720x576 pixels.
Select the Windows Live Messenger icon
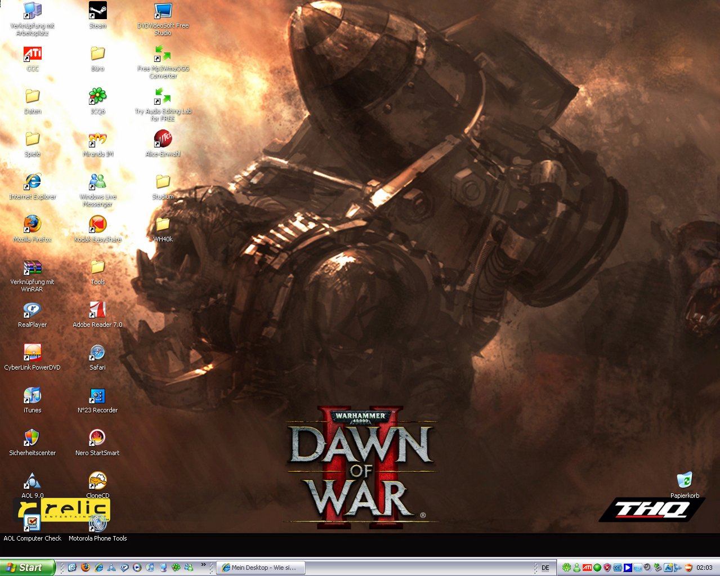coord(97,182)
